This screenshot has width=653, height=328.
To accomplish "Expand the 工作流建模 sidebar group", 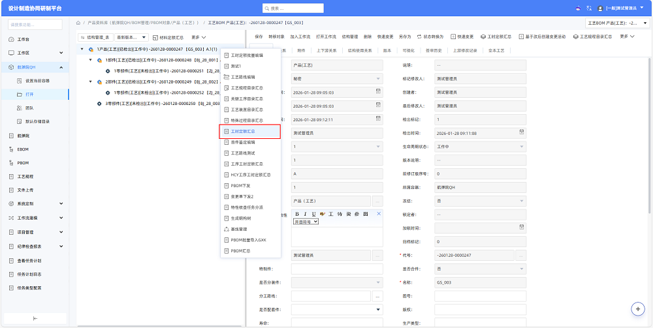I will click(61, 218).
